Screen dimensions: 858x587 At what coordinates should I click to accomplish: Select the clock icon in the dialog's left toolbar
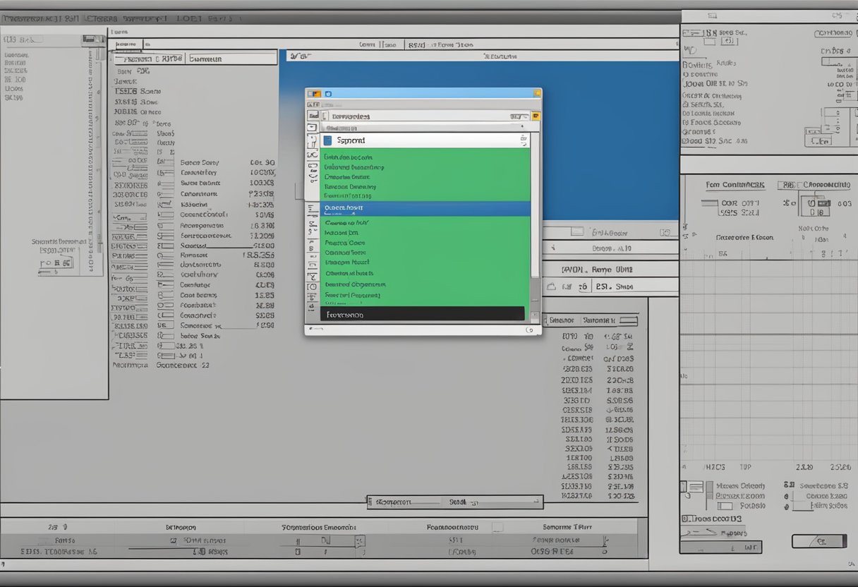tap(313, 287)
